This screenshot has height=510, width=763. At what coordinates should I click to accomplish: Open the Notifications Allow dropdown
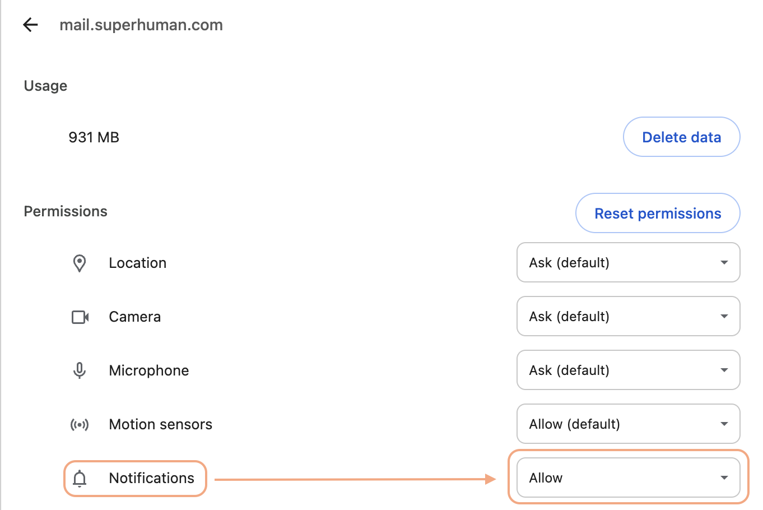[628, 477]
